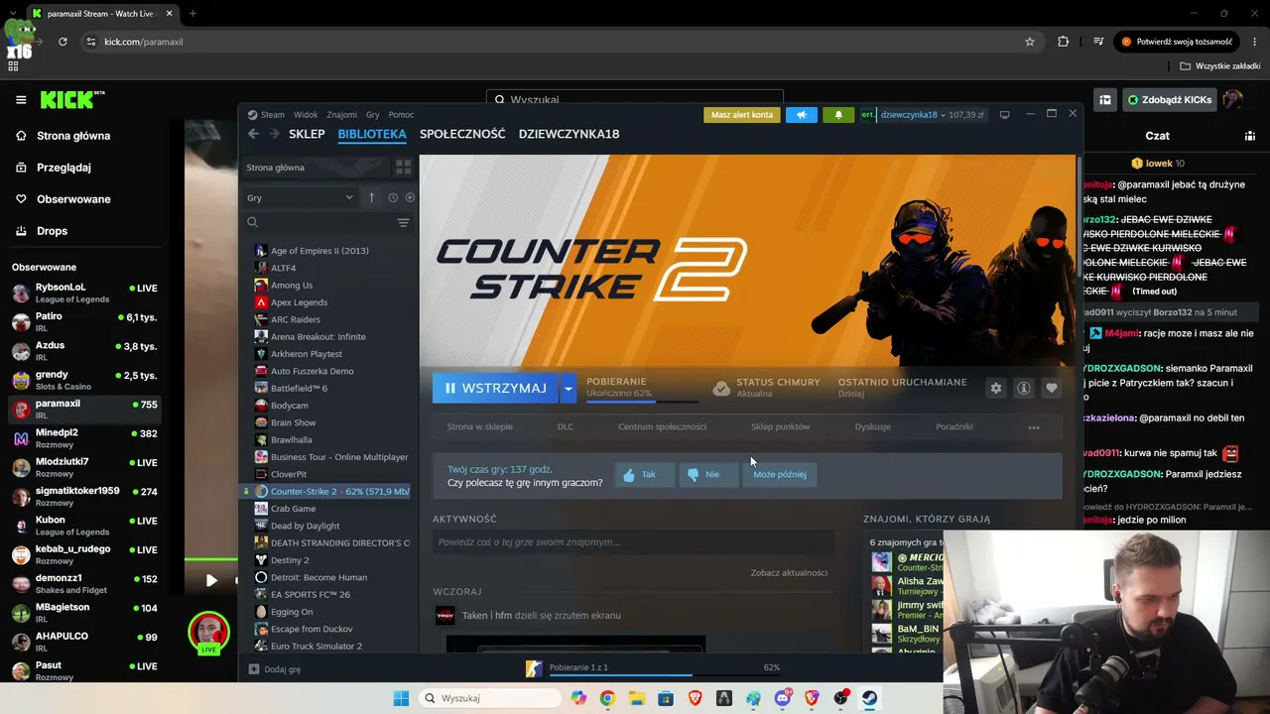
Task: Open OBS Studio from taskbar
Action: click(x=841, y=698)
